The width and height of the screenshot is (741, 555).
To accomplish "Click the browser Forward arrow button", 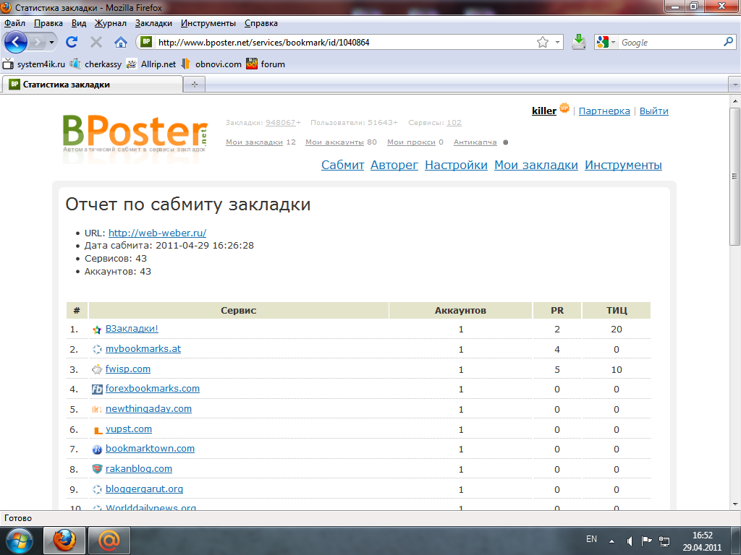I will 37,43.
